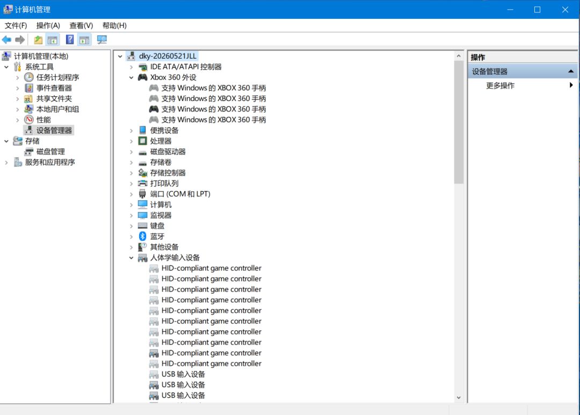580x415 pixels.
Task: Toggle the Show/Hide Console Tree icon
Action: point(53,40)
